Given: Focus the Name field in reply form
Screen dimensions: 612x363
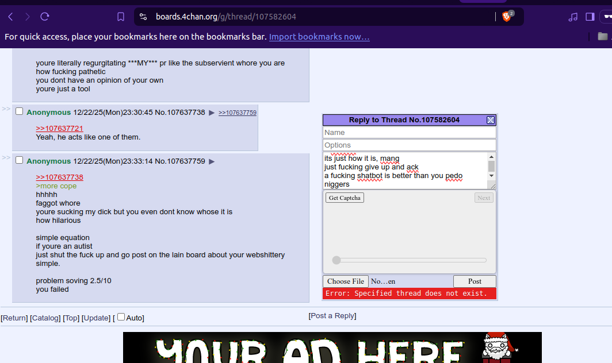Looking at the screenshot, I should tap(410, 133).
